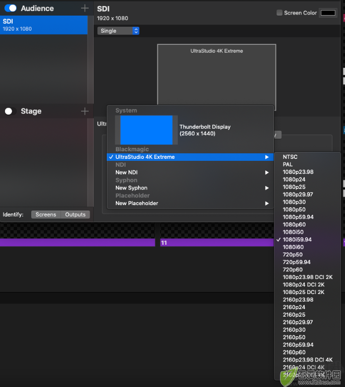The width and height of the screenshot is (345, 387).
Task: Select the SDI 1920 x 1080 screen
Action: pos(44,25)
